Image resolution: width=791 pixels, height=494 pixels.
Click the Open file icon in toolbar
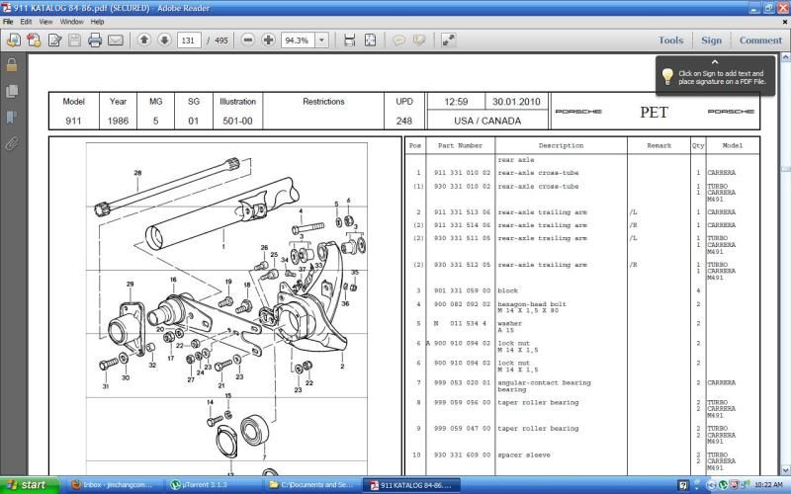pos(14,40)
